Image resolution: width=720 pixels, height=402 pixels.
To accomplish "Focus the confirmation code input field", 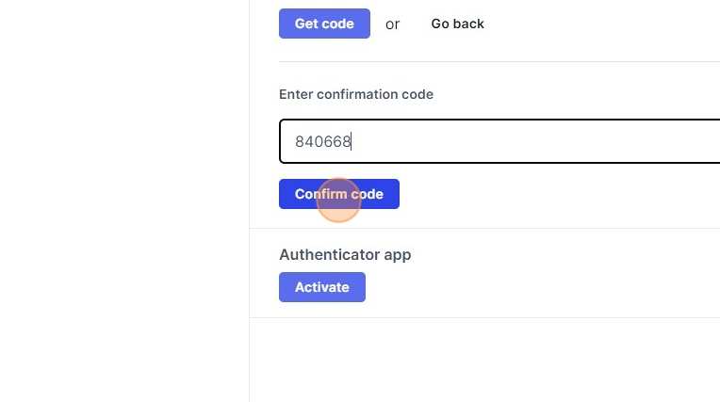I will (499, 141).
